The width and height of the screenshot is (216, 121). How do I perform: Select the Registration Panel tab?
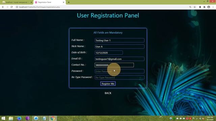click(50, 2)
